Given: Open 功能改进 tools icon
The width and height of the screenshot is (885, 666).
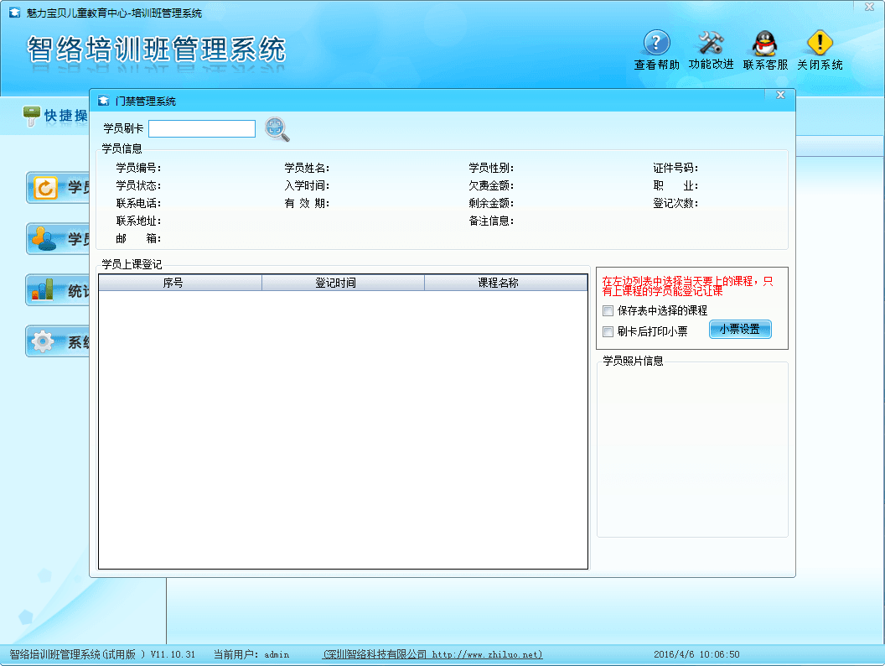Looking at the screenshot, I should [x=711, y=44].
